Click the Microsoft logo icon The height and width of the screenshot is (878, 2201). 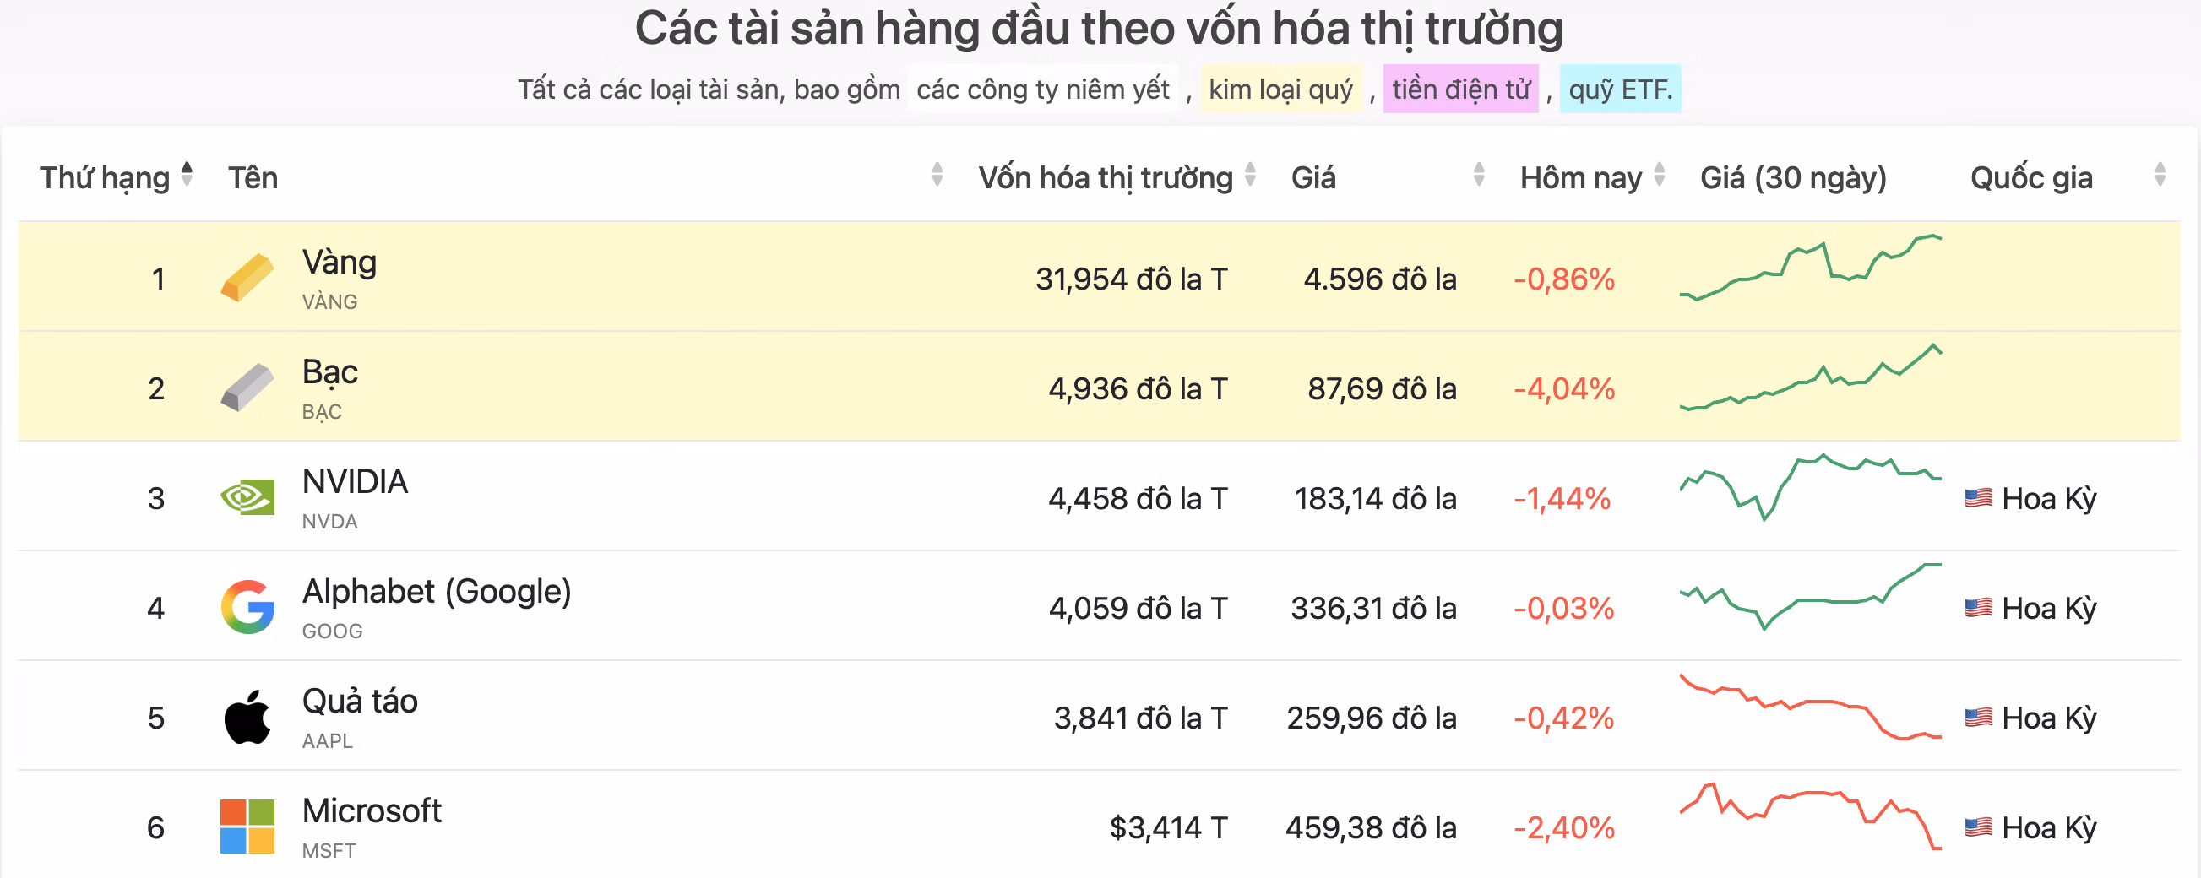pos(247,827)
